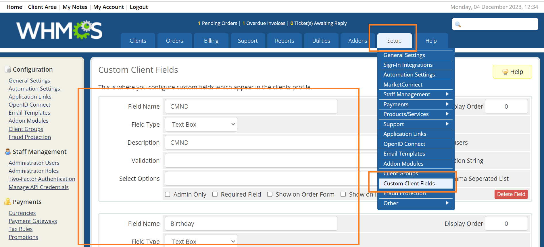
Task: Click the Delete Field button
Action: (x=511, y=194)
